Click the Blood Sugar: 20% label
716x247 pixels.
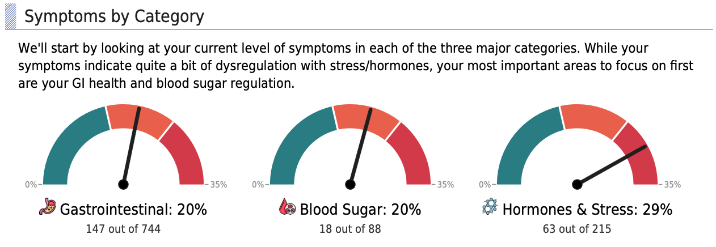(x=360, y=210)
